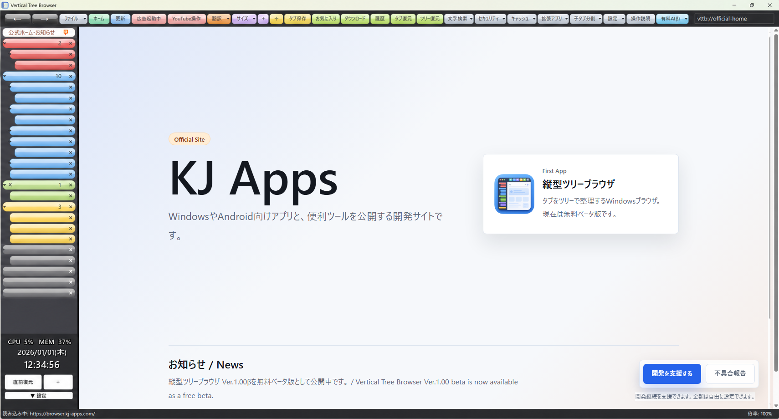Click the 更新 refresh button
This screenshot has width=779, height=419.
120,19
